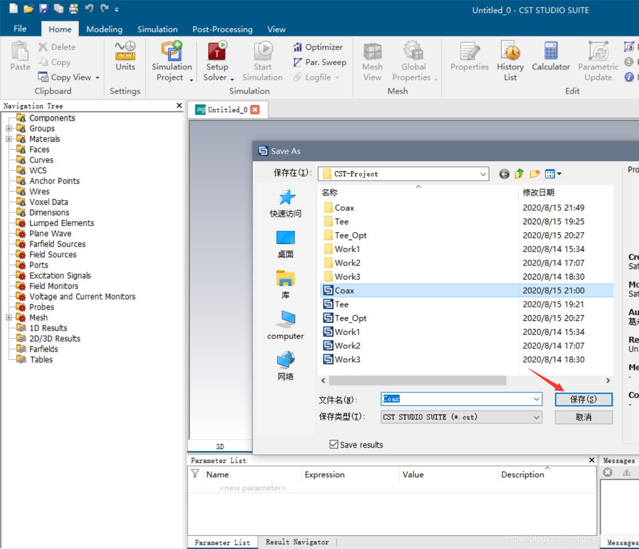Open the File menu
The width and height of the screenshot is (639, 549).
[20, 29]
